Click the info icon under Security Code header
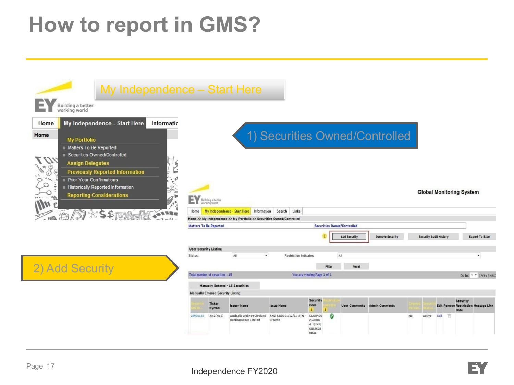The image size is (514, 385). click(311, 310)
